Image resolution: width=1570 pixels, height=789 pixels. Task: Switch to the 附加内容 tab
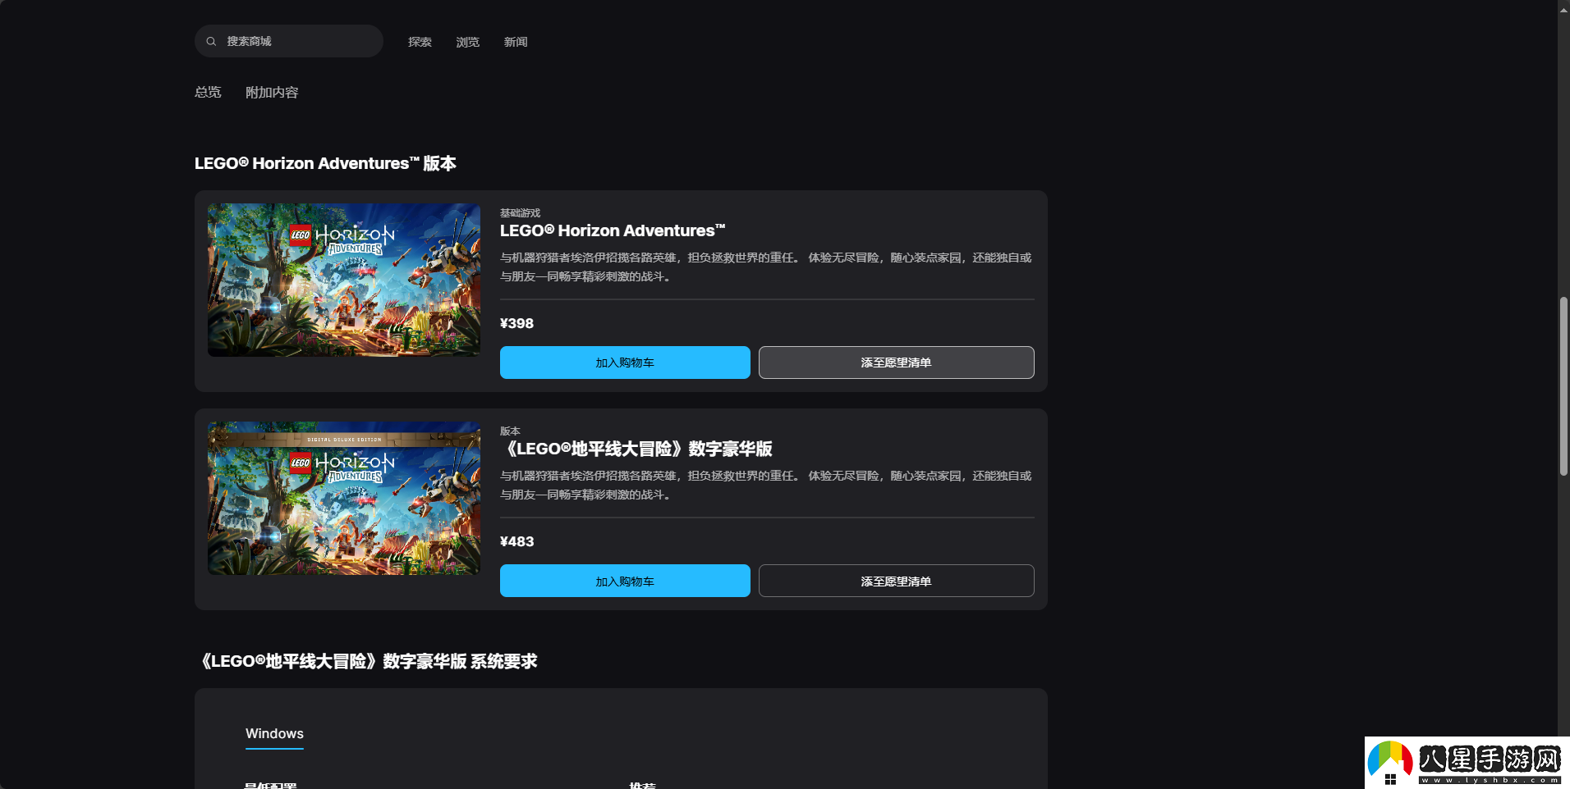coord(272,92)
